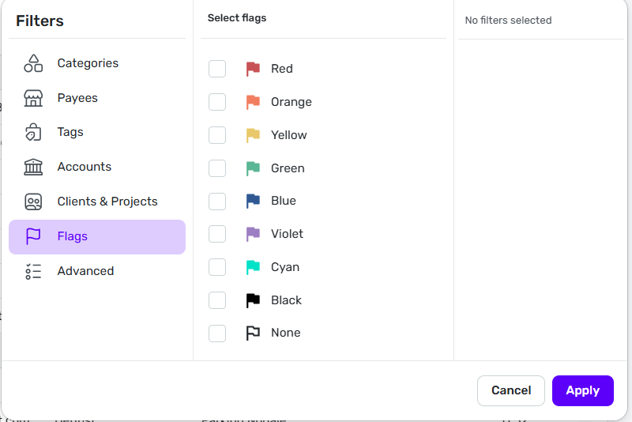
Task: Click the Payees storefront icon
Action: point(33,98)
